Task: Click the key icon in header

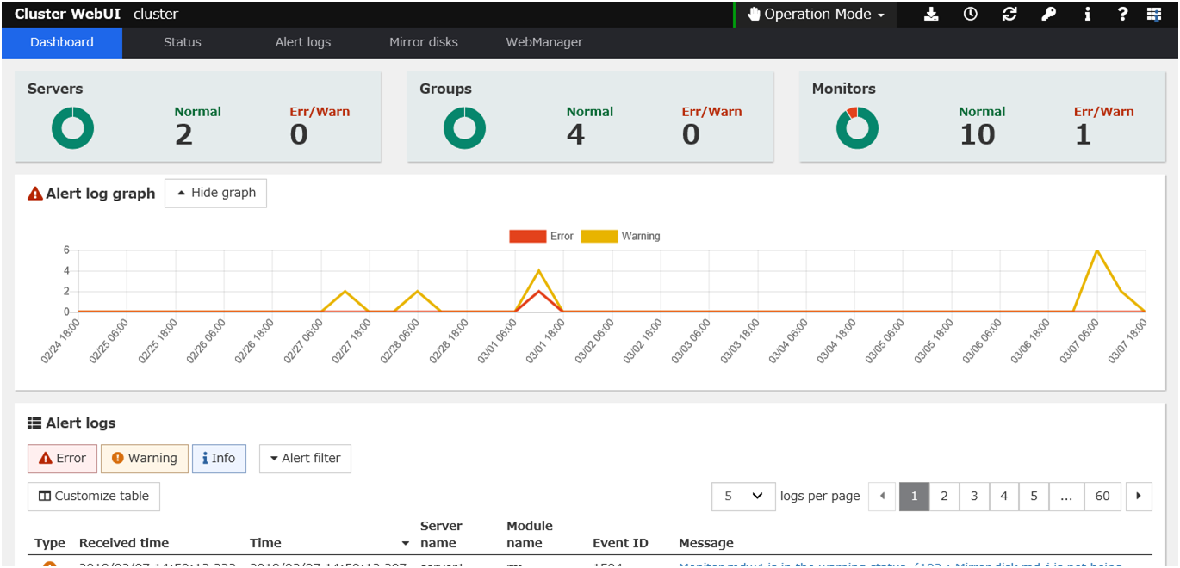Action: point(1048,15)
